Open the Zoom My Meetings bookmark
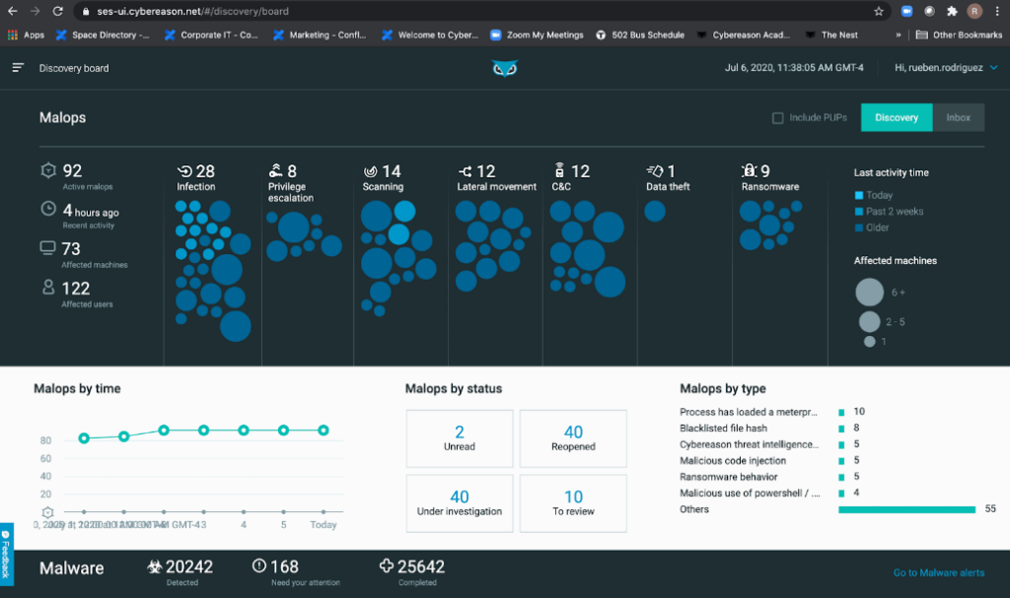 tap(537, 34)
